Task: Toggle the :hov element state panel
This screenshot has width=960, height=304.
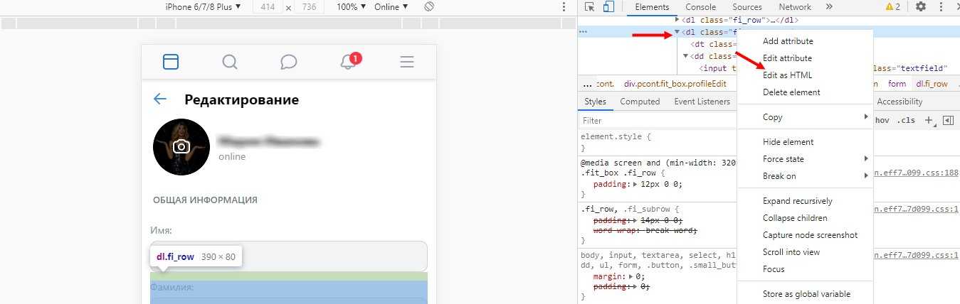Action: click(x=882, y=121)
